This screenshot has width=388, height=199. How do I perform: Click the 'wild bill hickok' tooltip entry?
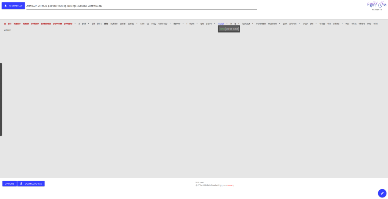[232, 29]
